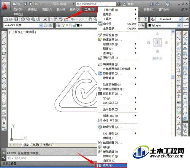Select the Rectangle draw tool
Viewport: 190px width, 168px height.
4,53
